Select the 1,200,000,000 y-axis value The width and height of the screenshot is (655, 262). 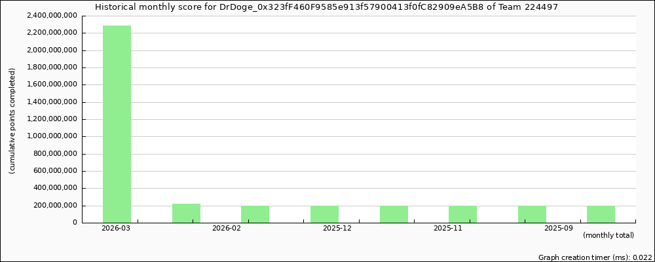coord(52,119)
